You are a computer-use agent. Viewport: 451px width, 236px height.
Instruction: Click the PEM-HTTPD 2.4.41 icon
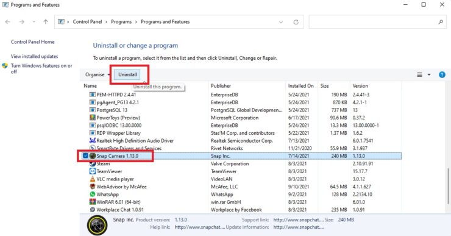92,95
